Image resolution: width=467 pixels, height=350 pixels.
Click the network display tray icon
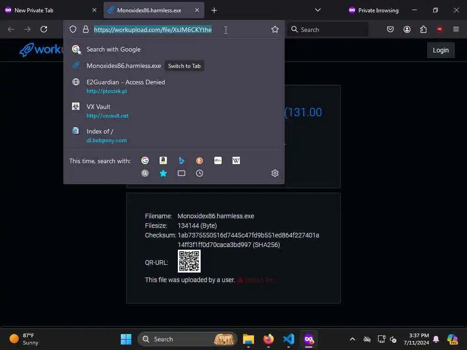point(382,339)
